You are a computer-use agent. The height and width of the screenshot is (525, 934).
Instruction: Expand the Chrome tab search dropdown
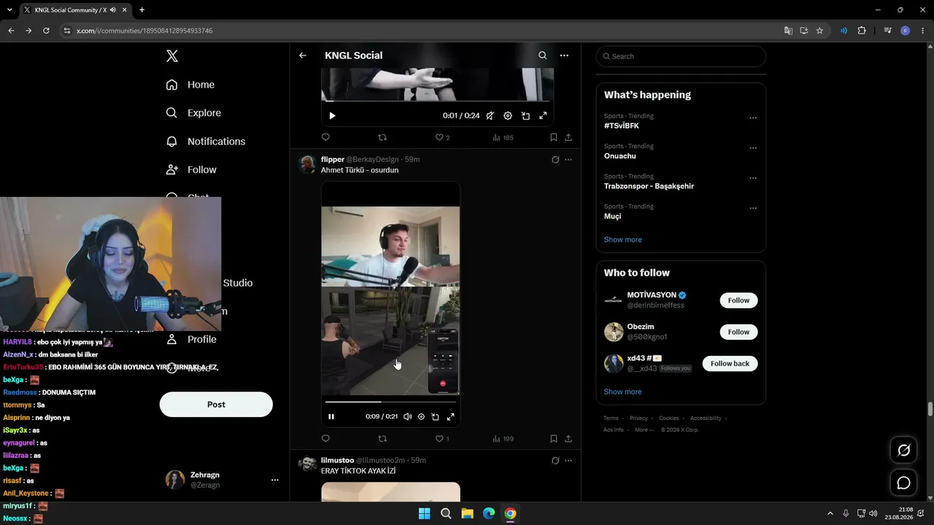coord(9,10)
